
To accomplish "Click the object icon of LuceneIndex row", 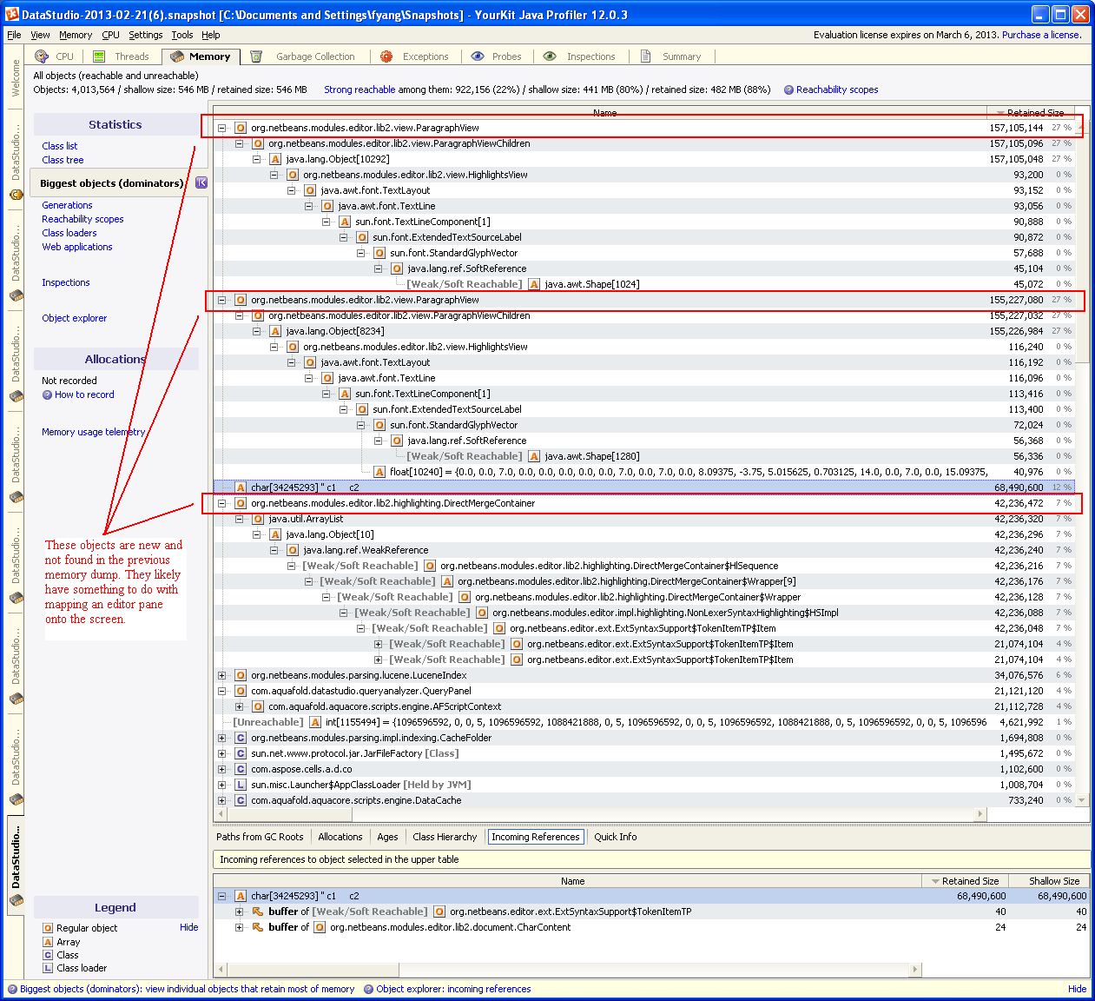I will (241, 675).
